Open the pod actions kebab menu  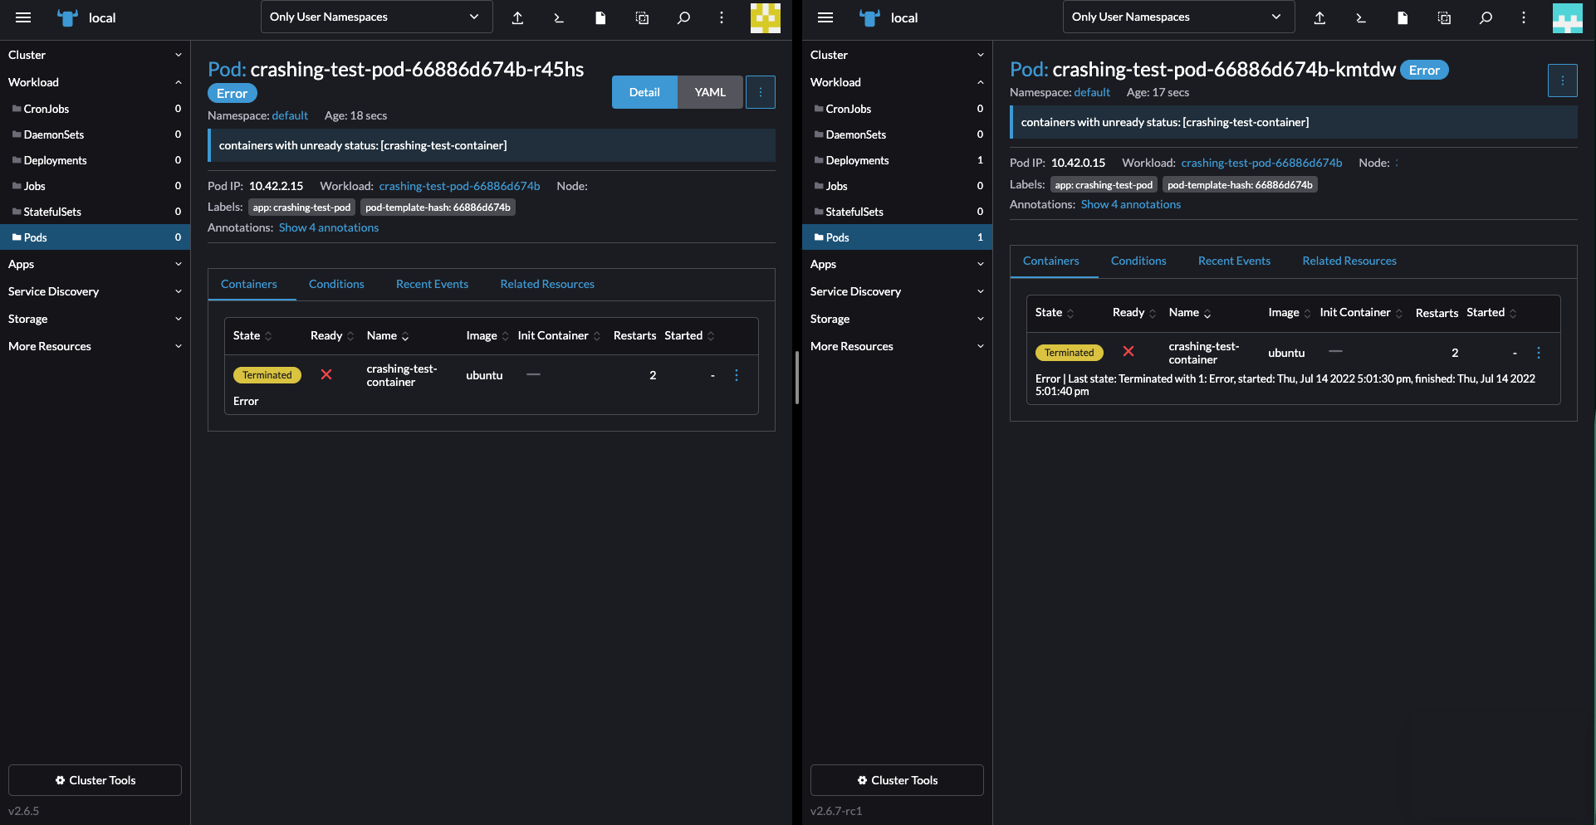(x=761, y=91)
